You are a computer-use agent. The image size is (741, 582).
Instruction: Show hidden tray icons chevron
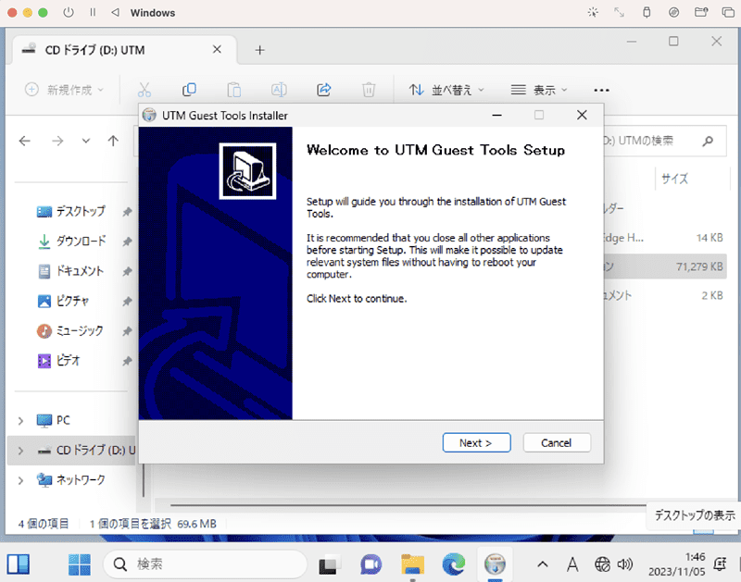coord(543,564)
